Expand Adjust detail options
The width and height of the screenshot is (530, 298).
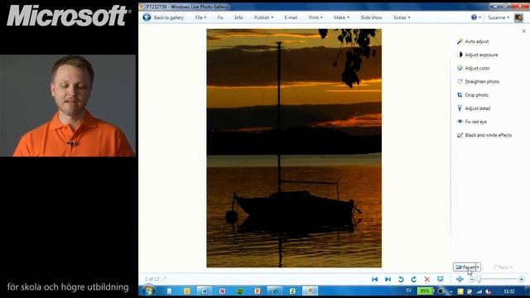478,108
